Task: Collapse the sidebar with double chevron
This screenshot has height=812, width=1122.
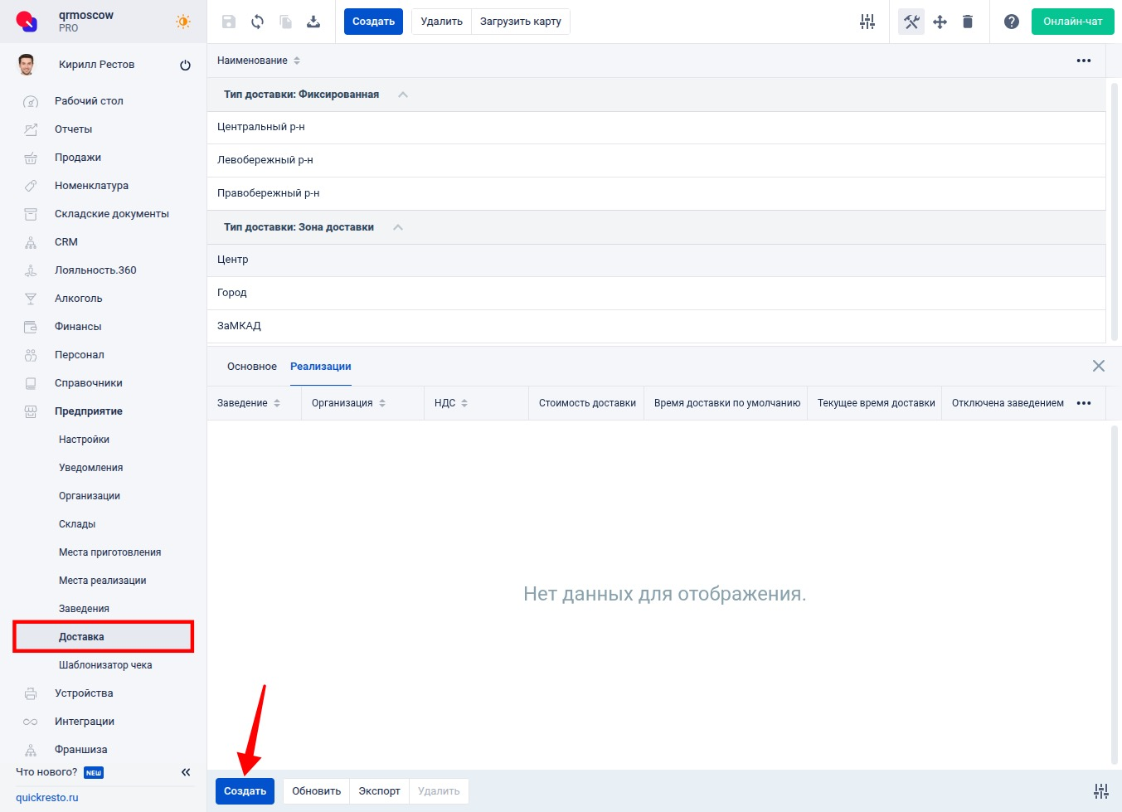Action: click(186, 772)
